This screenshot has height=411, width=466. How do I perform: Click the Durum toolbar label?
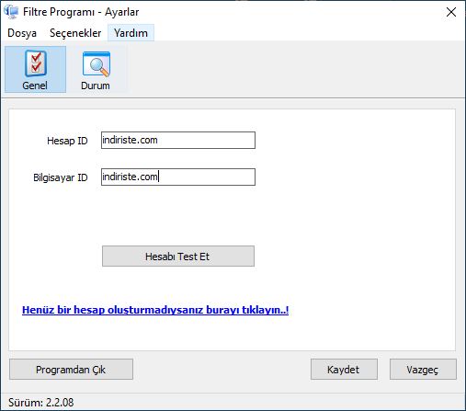(x=96, y=86)
